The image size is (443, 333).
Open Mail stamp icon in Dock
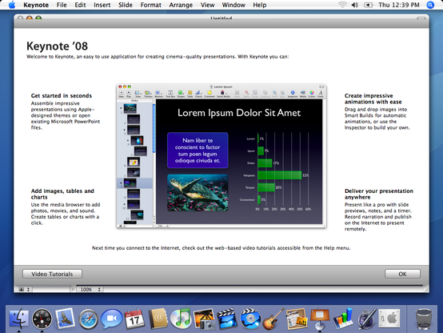click(66, 319)
